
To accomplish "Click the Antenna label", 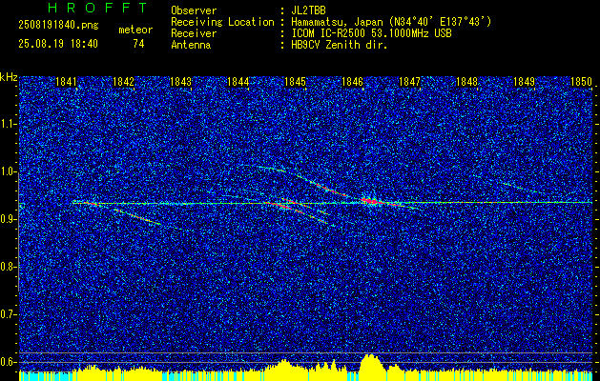I will point(191,45).
